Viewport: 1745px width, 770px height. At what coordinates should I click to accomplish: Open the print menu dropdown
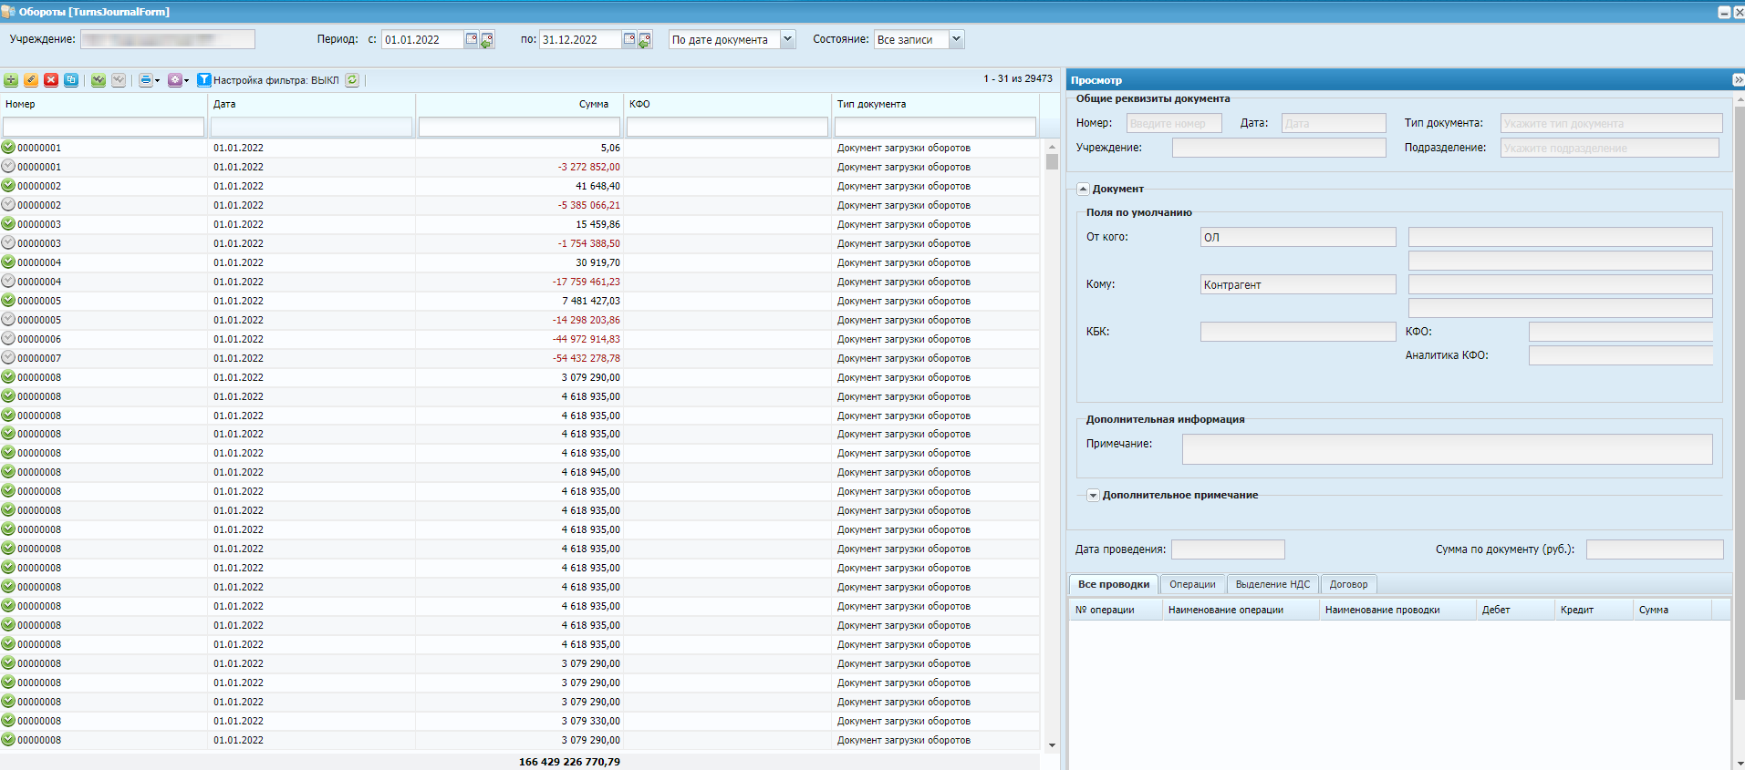pyautogui.click(x=149, y=80)
